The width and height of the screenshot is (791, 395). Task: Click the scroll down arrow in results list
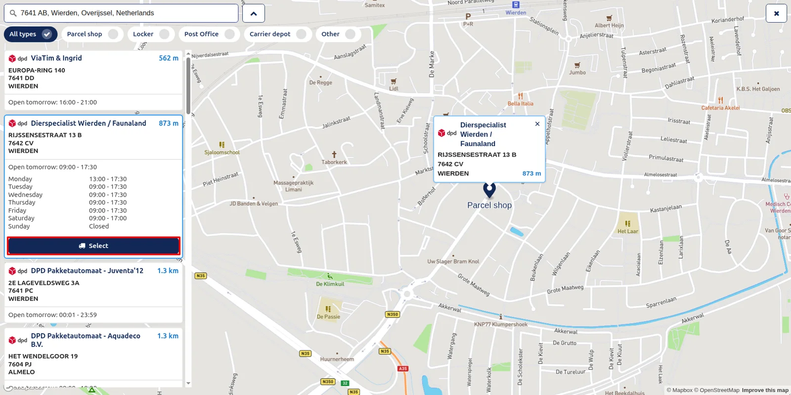click(188, 383)
